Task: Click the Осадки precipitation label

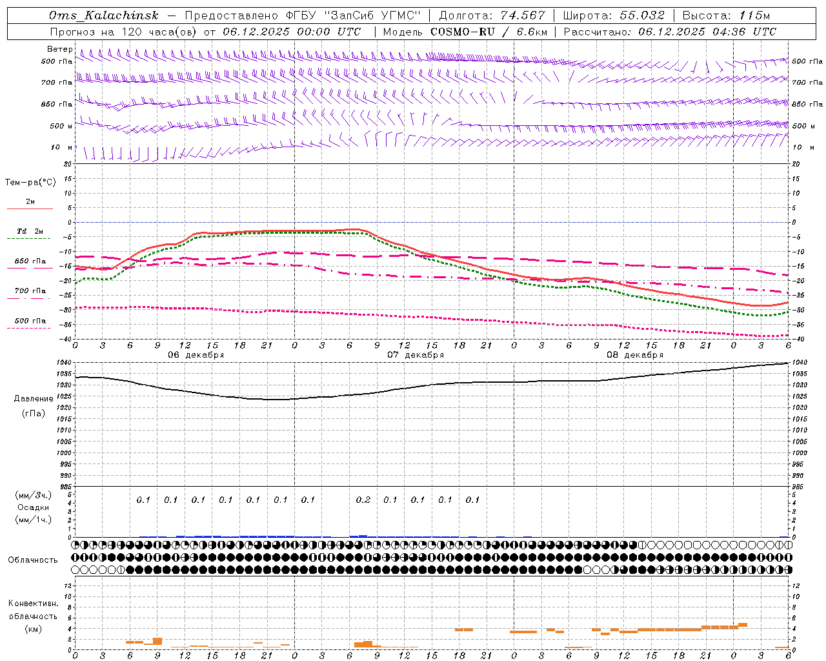Action: click(33, 507)
